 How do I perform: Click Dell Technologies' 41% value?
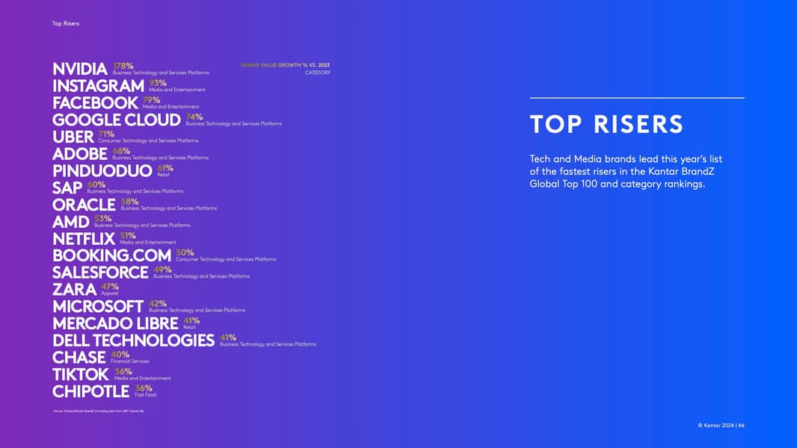[x=228, y=338]
